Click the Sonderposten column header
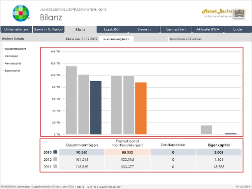This screenshot has height=189, width=252. [173, 145]
